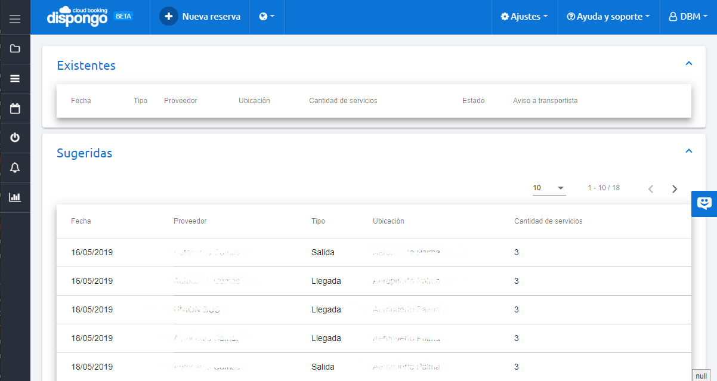Click the Dispongo cloud booking logo

tap(78, 17)
